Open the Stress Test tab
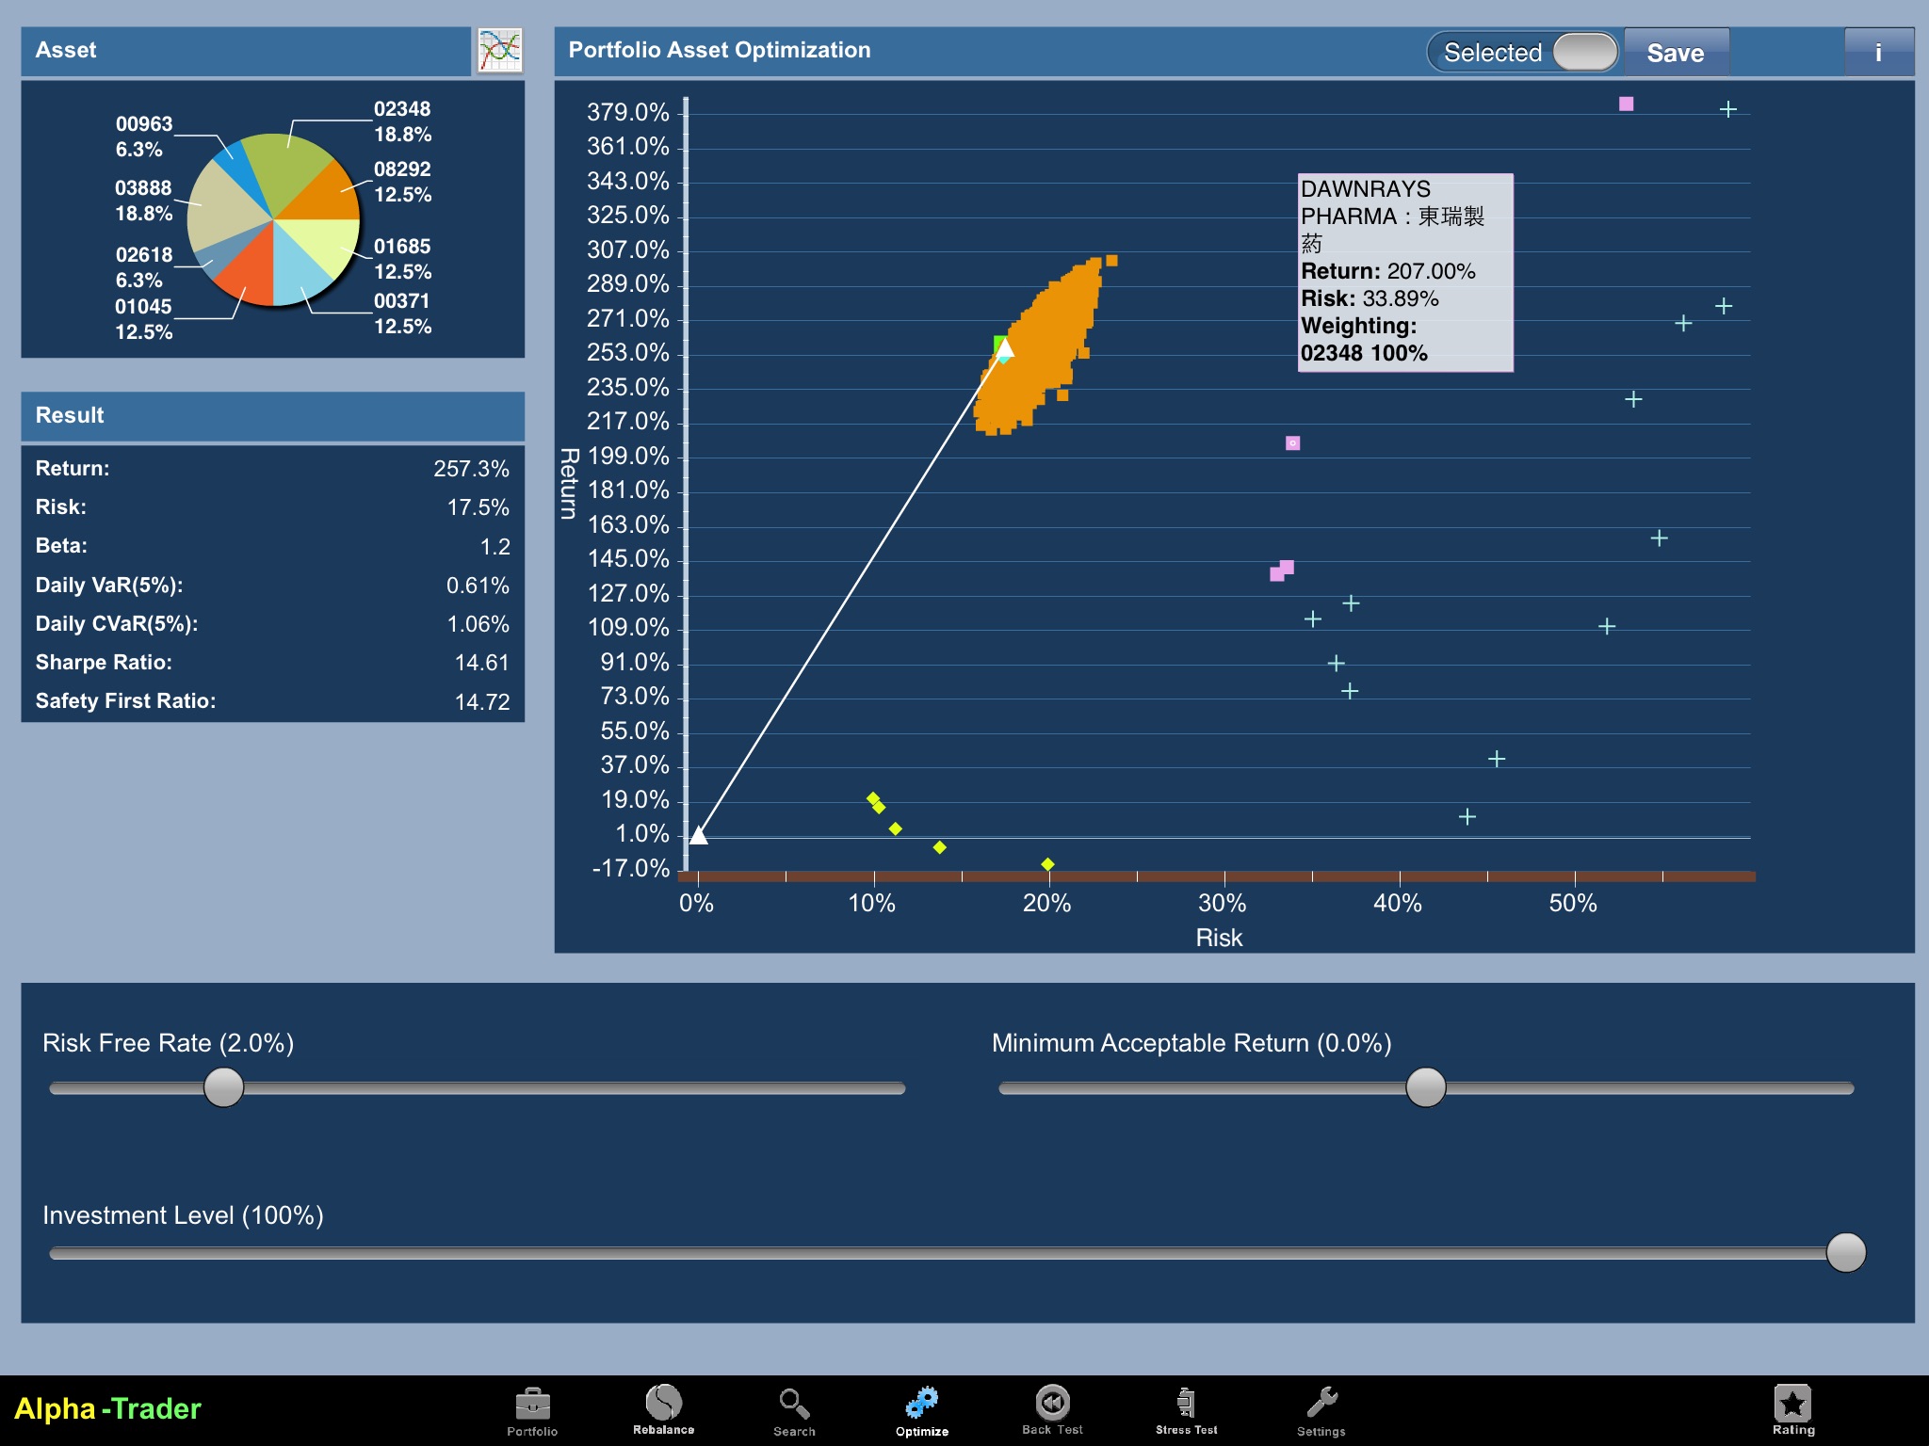The image size is (1929, 1446). [x=1187, y=1409]
